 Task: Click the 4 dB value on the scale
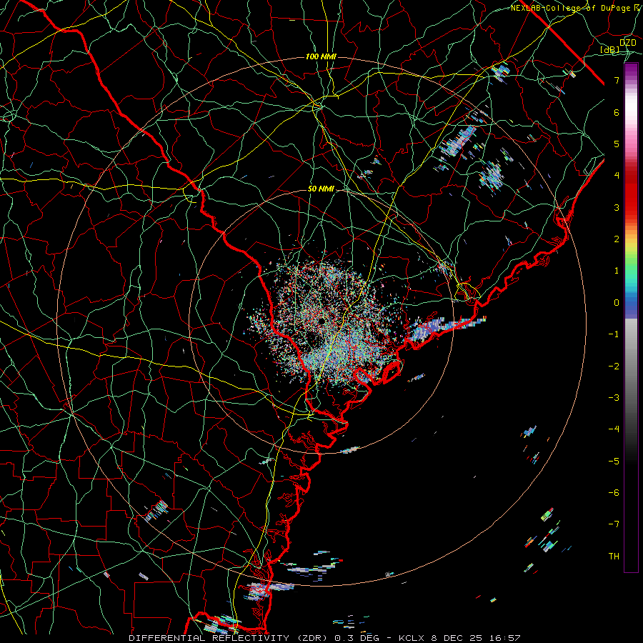tap(617, 176)
